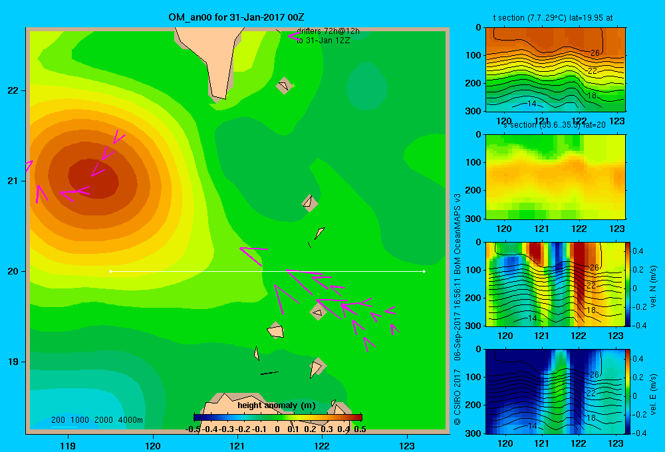665x452 pixels.
Task: Click the "height anomaly (m)" label
Action: tap(277, 405)
